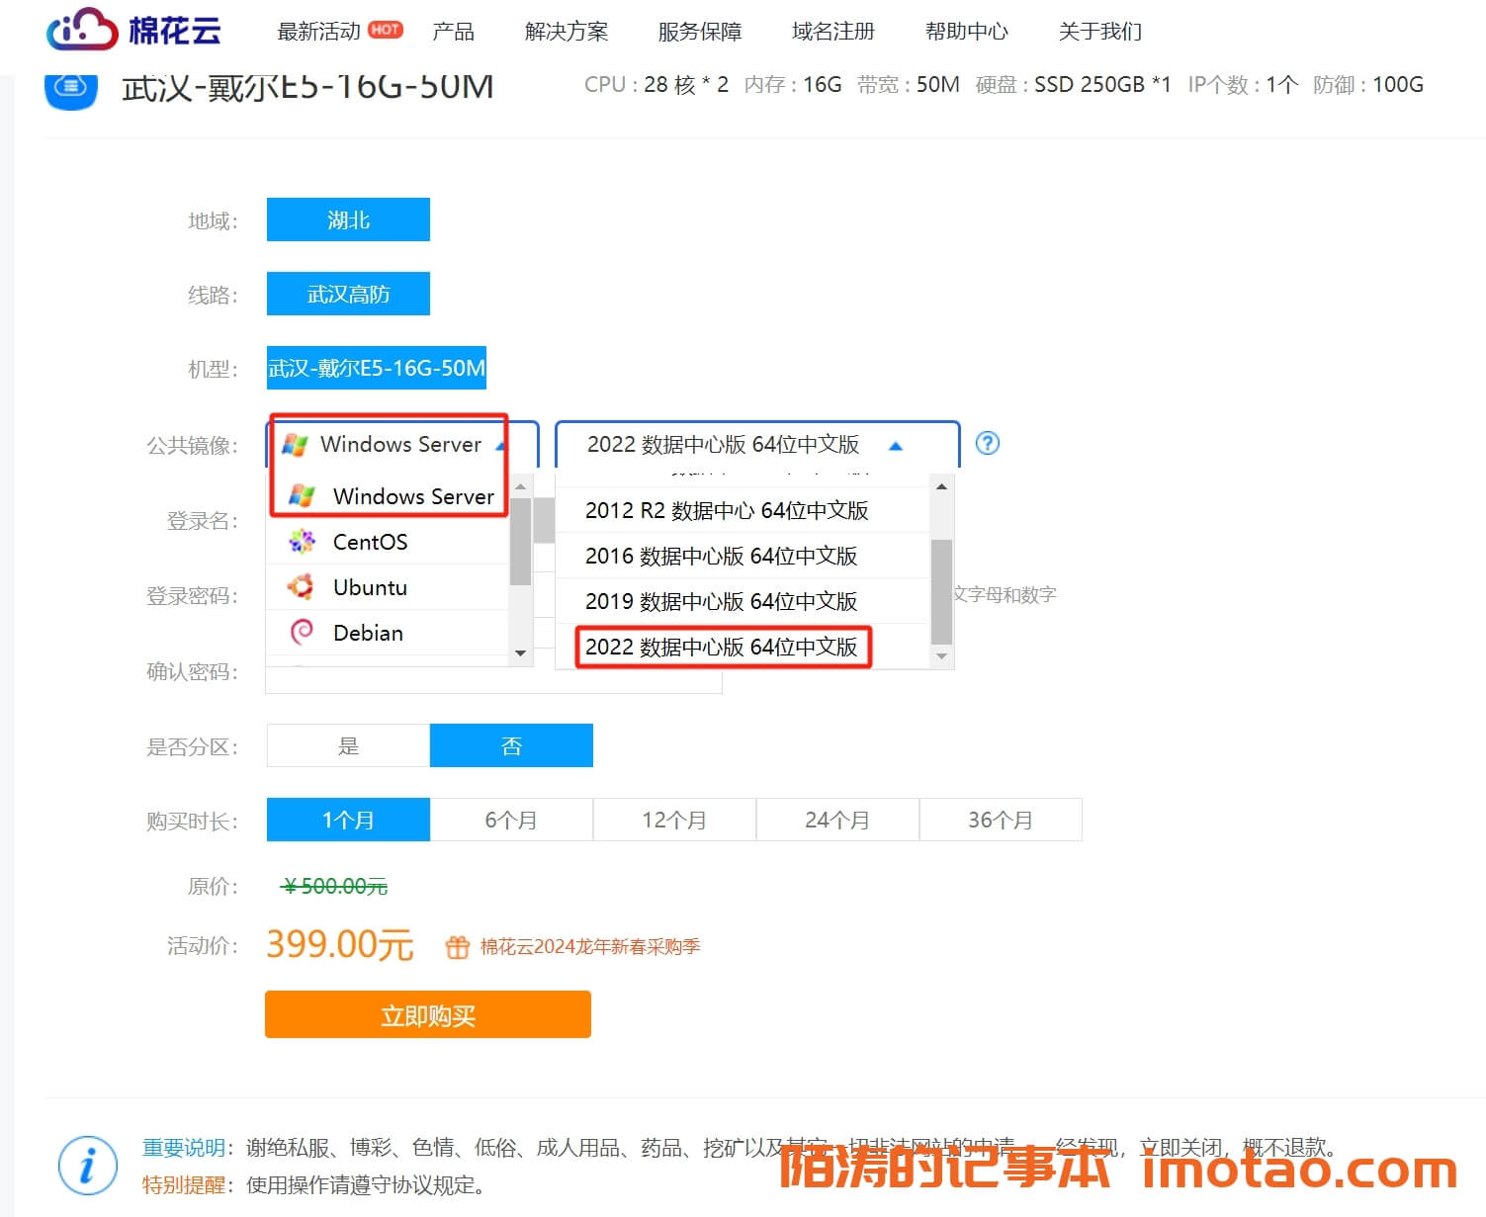Choose Ubuntu from OS list
This screenshot has width=1486, height=1217.
[388, 587]
